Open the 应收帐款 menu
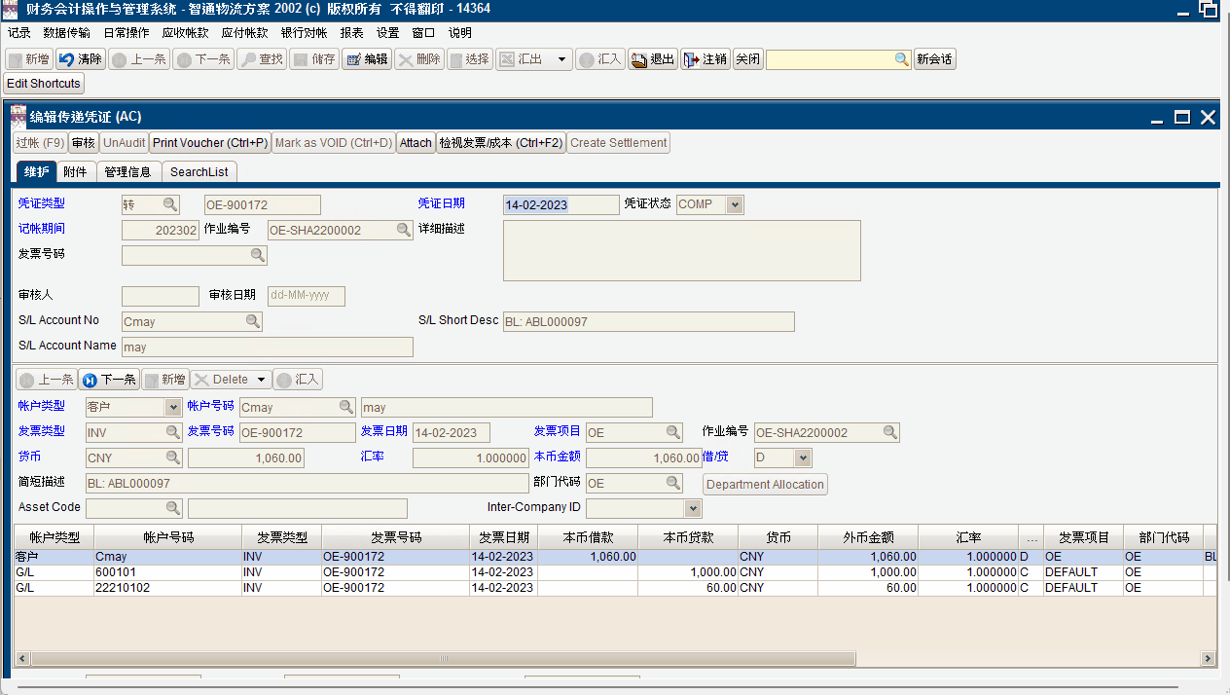Image resolution: width=1230 pixels, height=695 pixels. (185, 32)
